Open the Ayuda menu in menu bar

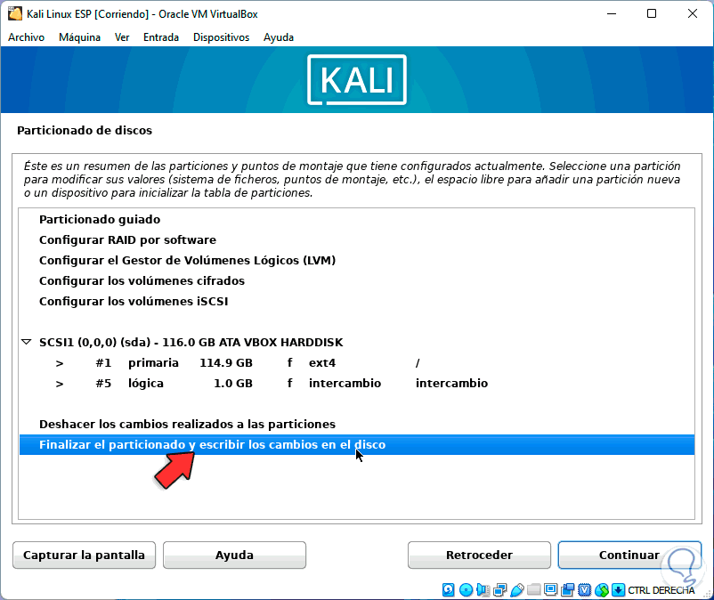coord(279,37)
